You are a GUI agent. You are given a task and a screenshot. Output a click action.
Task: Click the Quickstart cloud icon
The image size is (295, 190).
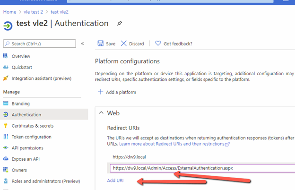6,67
